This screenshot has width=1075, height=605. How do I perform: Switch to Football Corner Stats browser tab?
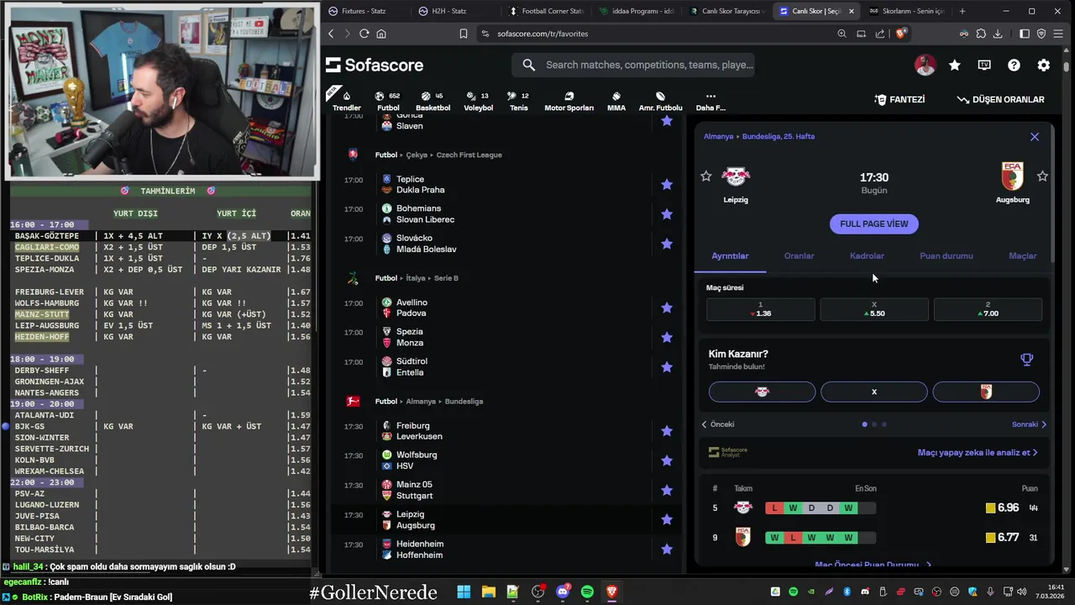click(x=546, y=11)
